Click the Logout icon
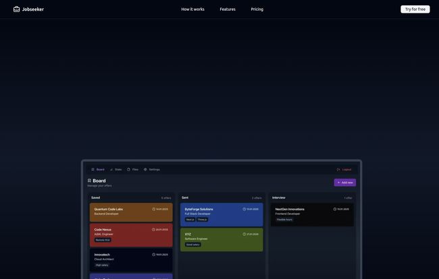 (x=338, y=170)
